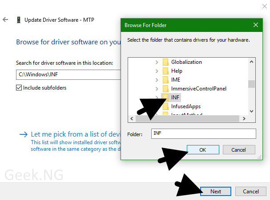Select the Globalization folder name
This screenshot has height=200, width=270.
[186, 62]
